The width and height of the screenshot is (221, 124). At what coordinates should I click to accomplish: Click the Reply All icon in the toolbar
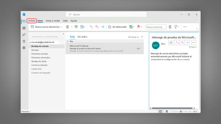tap(97, 27)
